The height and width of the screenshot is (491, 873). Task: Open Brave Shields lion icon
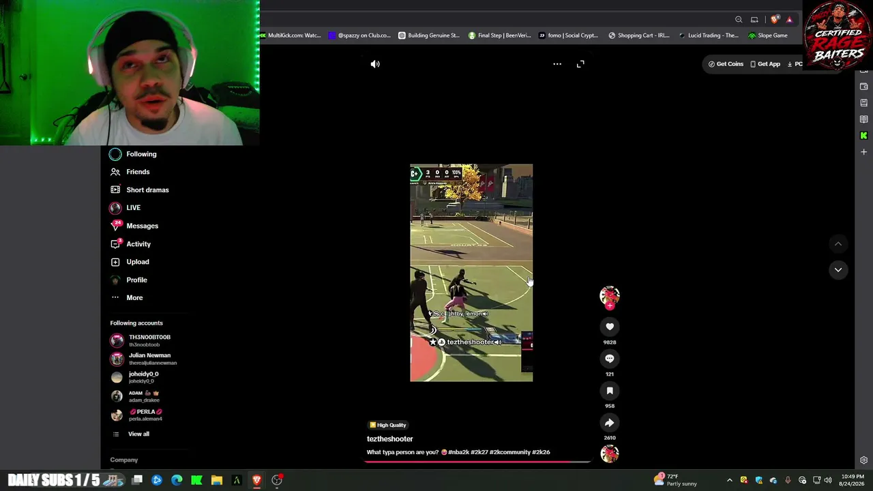pos(774,20)
